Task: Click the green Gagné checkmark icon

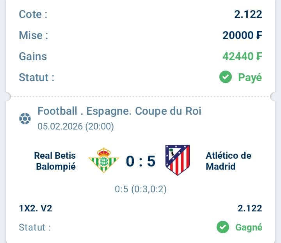Action: pyautogui.click(x=223, y=227)
